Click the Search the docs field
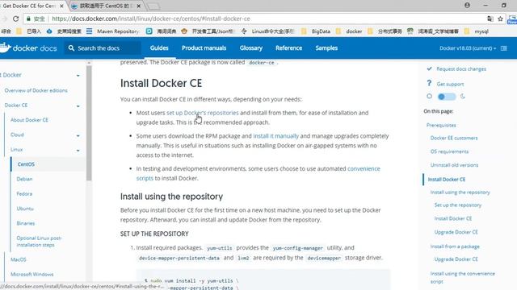 103,48
